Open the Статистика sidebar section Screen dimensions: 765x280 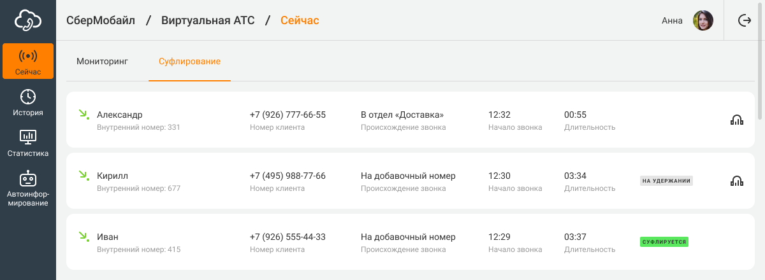pyautogui.click(x=28, y=143)
